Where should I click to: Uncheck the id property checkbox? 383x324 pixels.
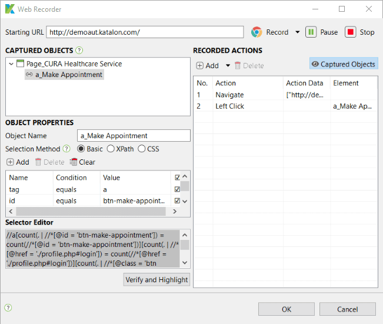(x=177, y=201)
